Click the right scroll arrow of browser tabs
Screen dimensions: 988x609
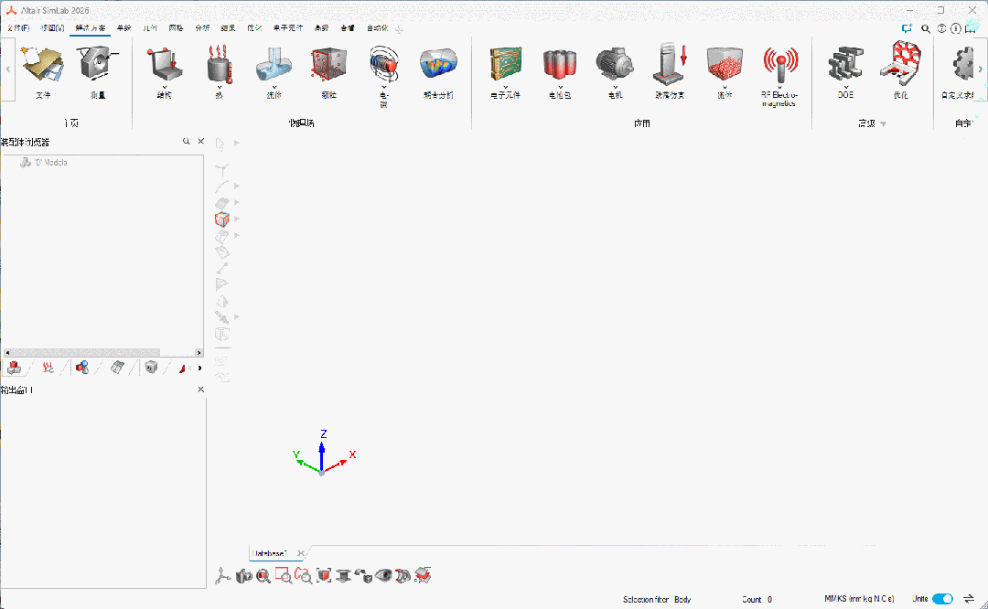pyautogui.click(x=199, y=368)
